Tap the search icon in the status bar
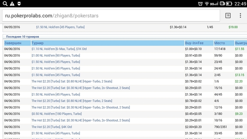This screenshot has width=247, height=139. pos(5,4)
